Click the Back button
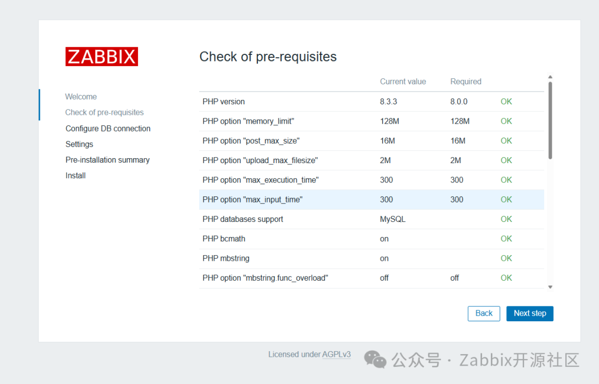 click(x=484, y=314)
